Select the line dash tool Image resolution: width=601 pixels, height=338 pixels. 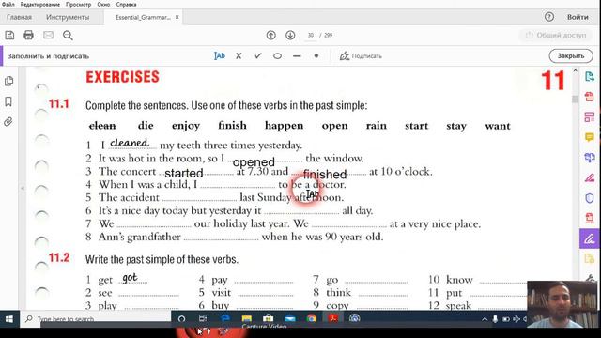pyautogui.click(x=297, y=56)
